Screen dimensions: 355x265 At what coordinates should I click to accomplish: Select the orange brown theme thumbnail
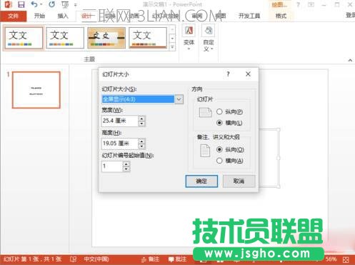[106, 38]
